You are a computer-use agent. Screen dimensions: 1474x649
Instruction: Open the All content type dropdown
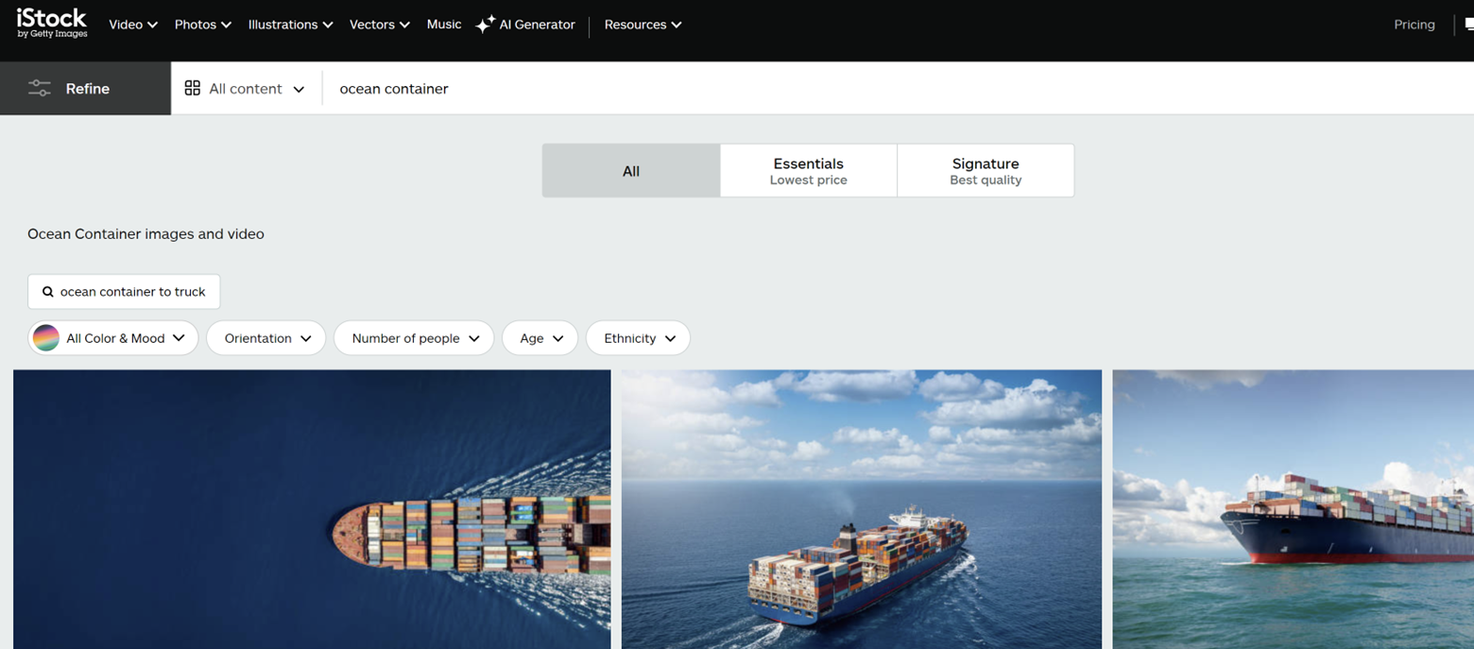(245, 89)
